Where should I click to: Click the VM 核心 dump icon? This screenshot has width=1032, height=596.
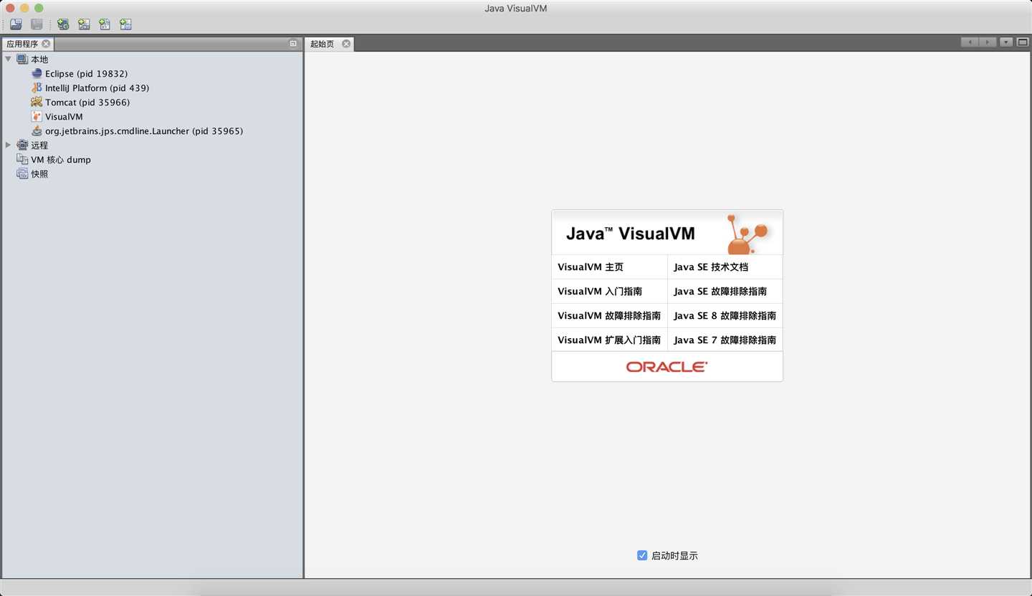[22, 159]
